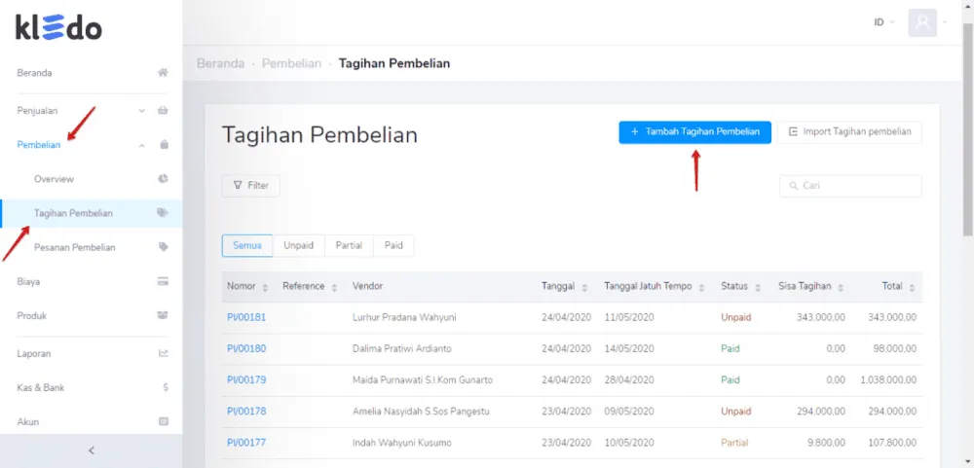
Task: Click the Cari search field
Action: coord(851,186)
